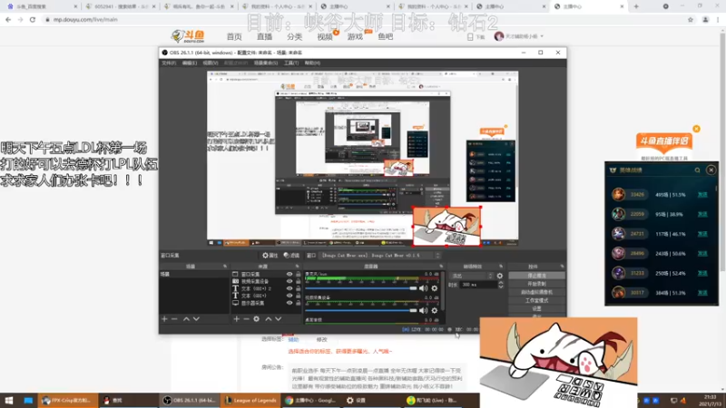Toggle the lock on 视频采集设备 source
Screen dimensions: 726x408
(x=299, y=281)
